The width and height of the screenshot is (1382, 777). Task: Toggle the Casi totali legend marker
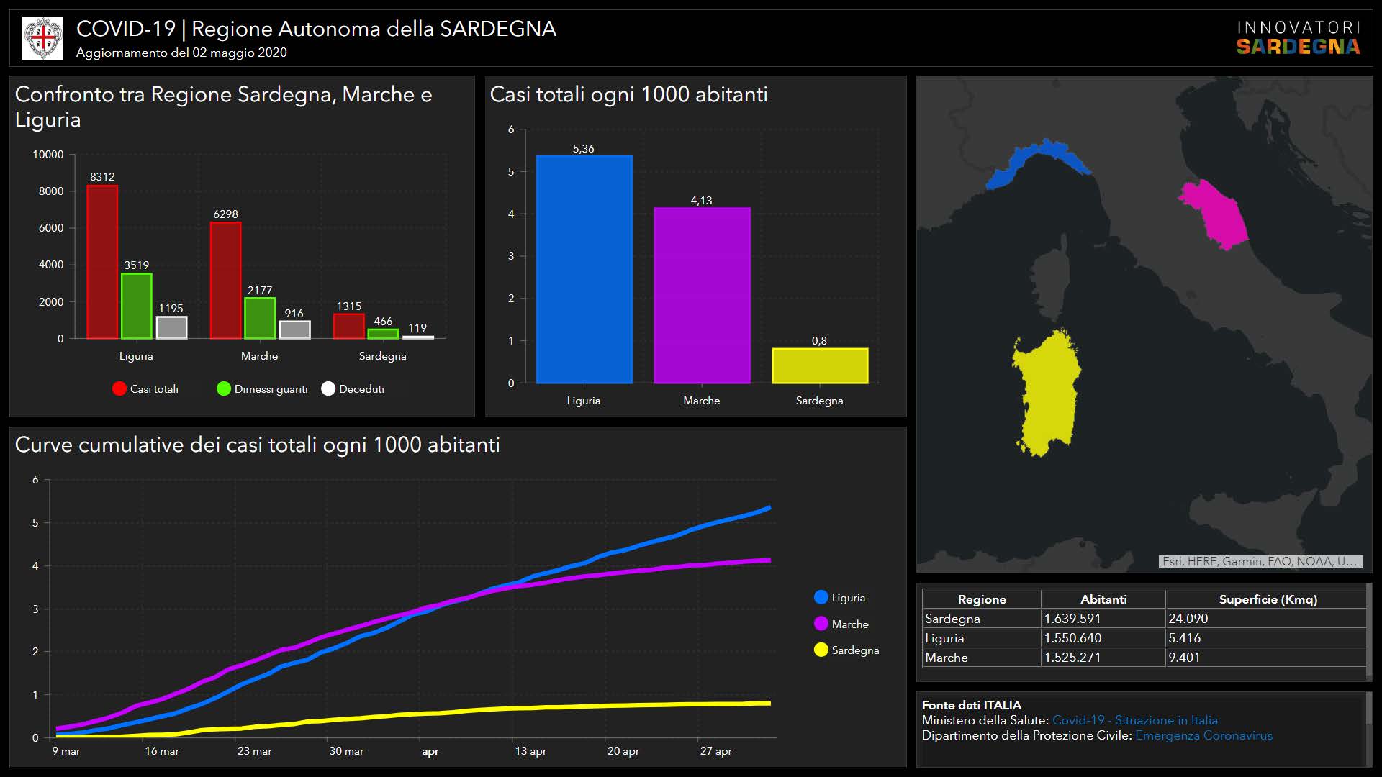(119, 389)
